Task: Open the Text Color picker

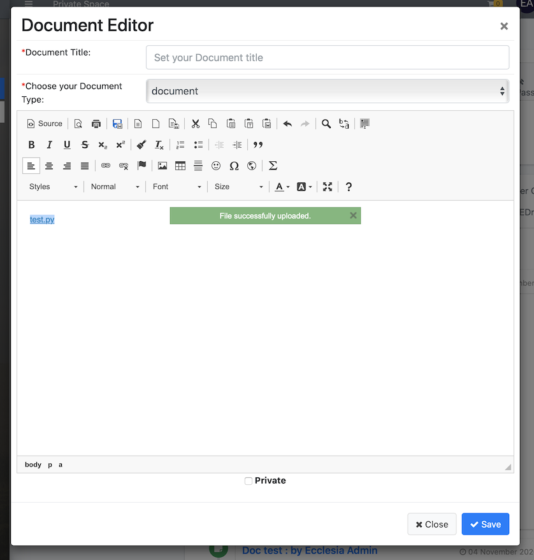Action: coord(282,187)
